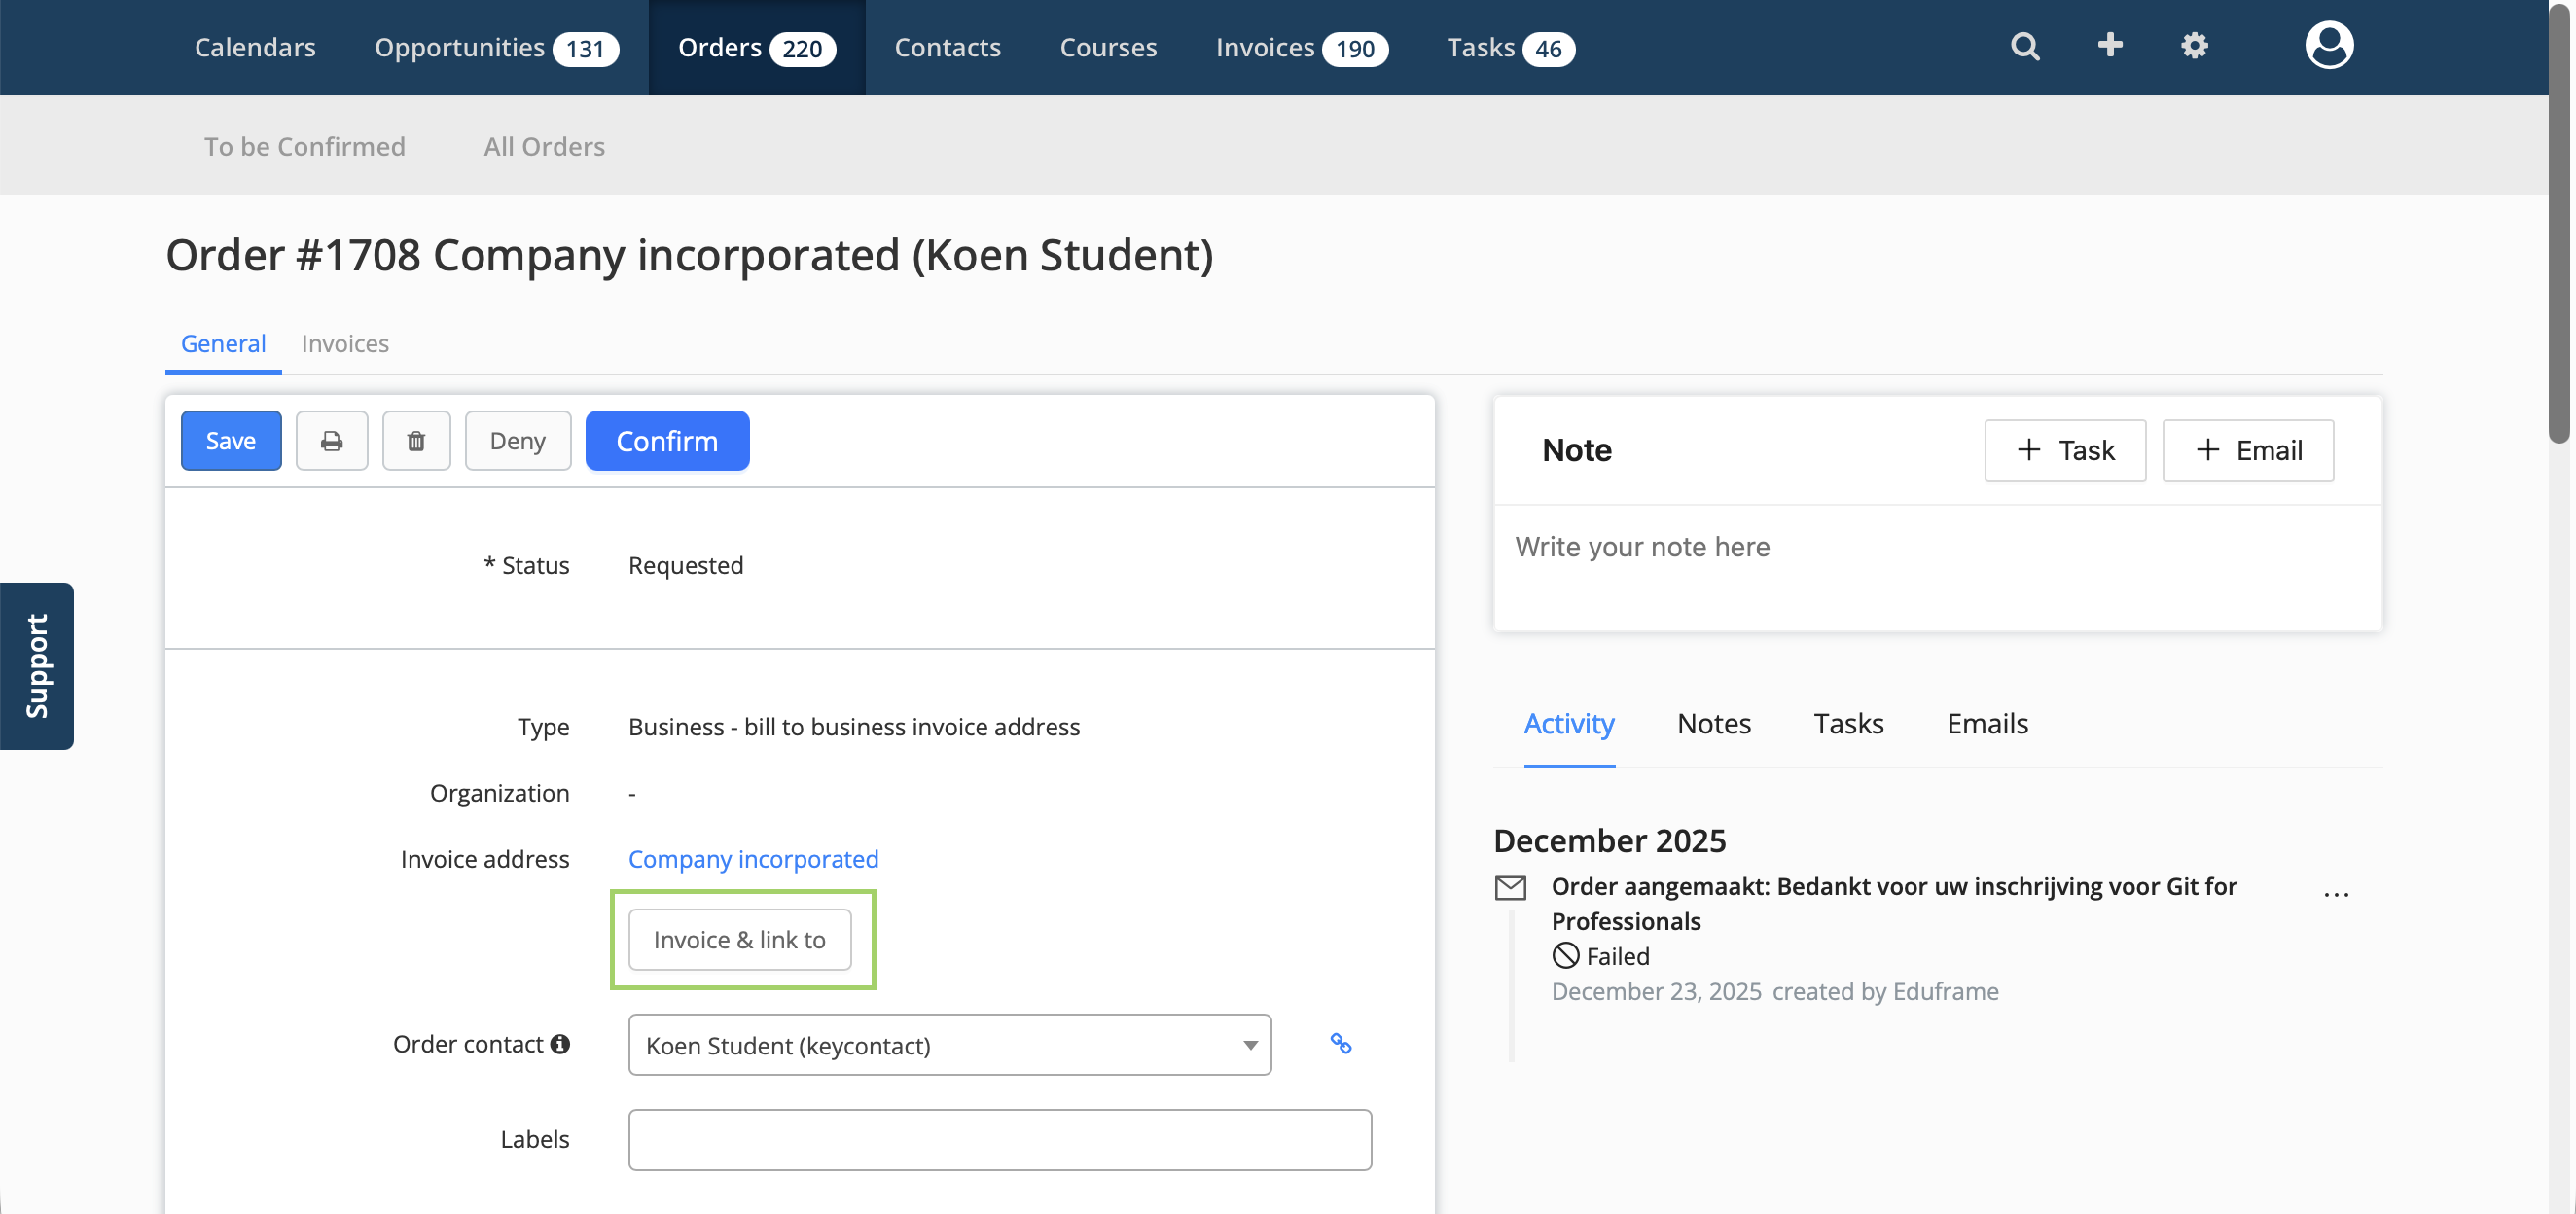Go to All Orders list
Viewport: 2576px width, 1214px height.
pos(544,146)
